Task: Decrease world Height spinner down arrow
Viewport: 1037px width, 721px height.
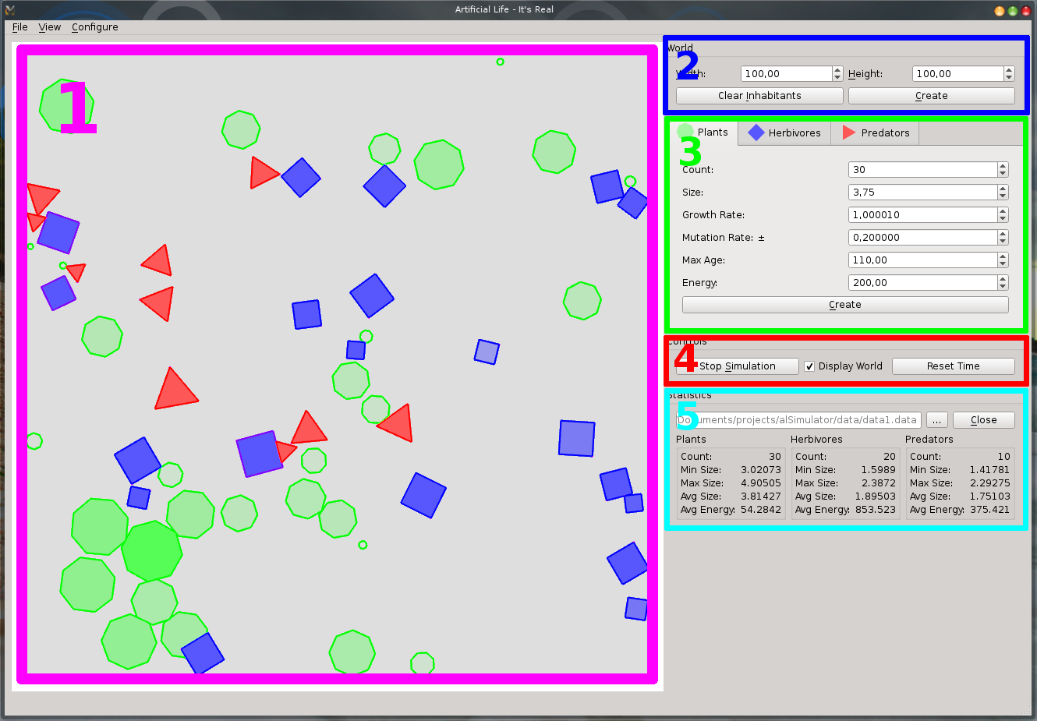Action: [1009, 78]
